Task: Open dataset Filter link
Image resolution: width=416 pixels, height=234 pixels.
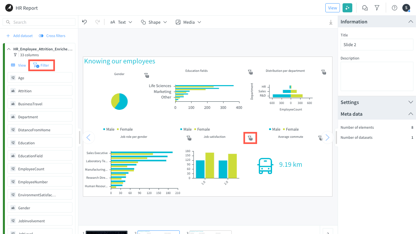Action: (x=42, y=65)
